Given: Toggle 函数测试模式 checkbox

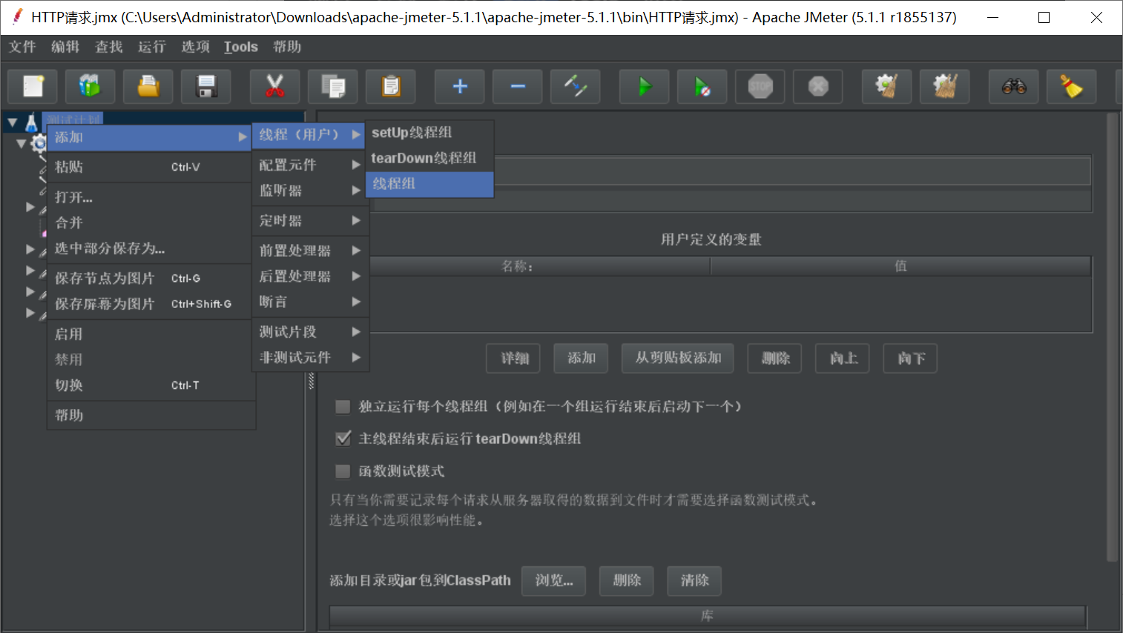Looking at the screenshot, I should tap(343, 471).
